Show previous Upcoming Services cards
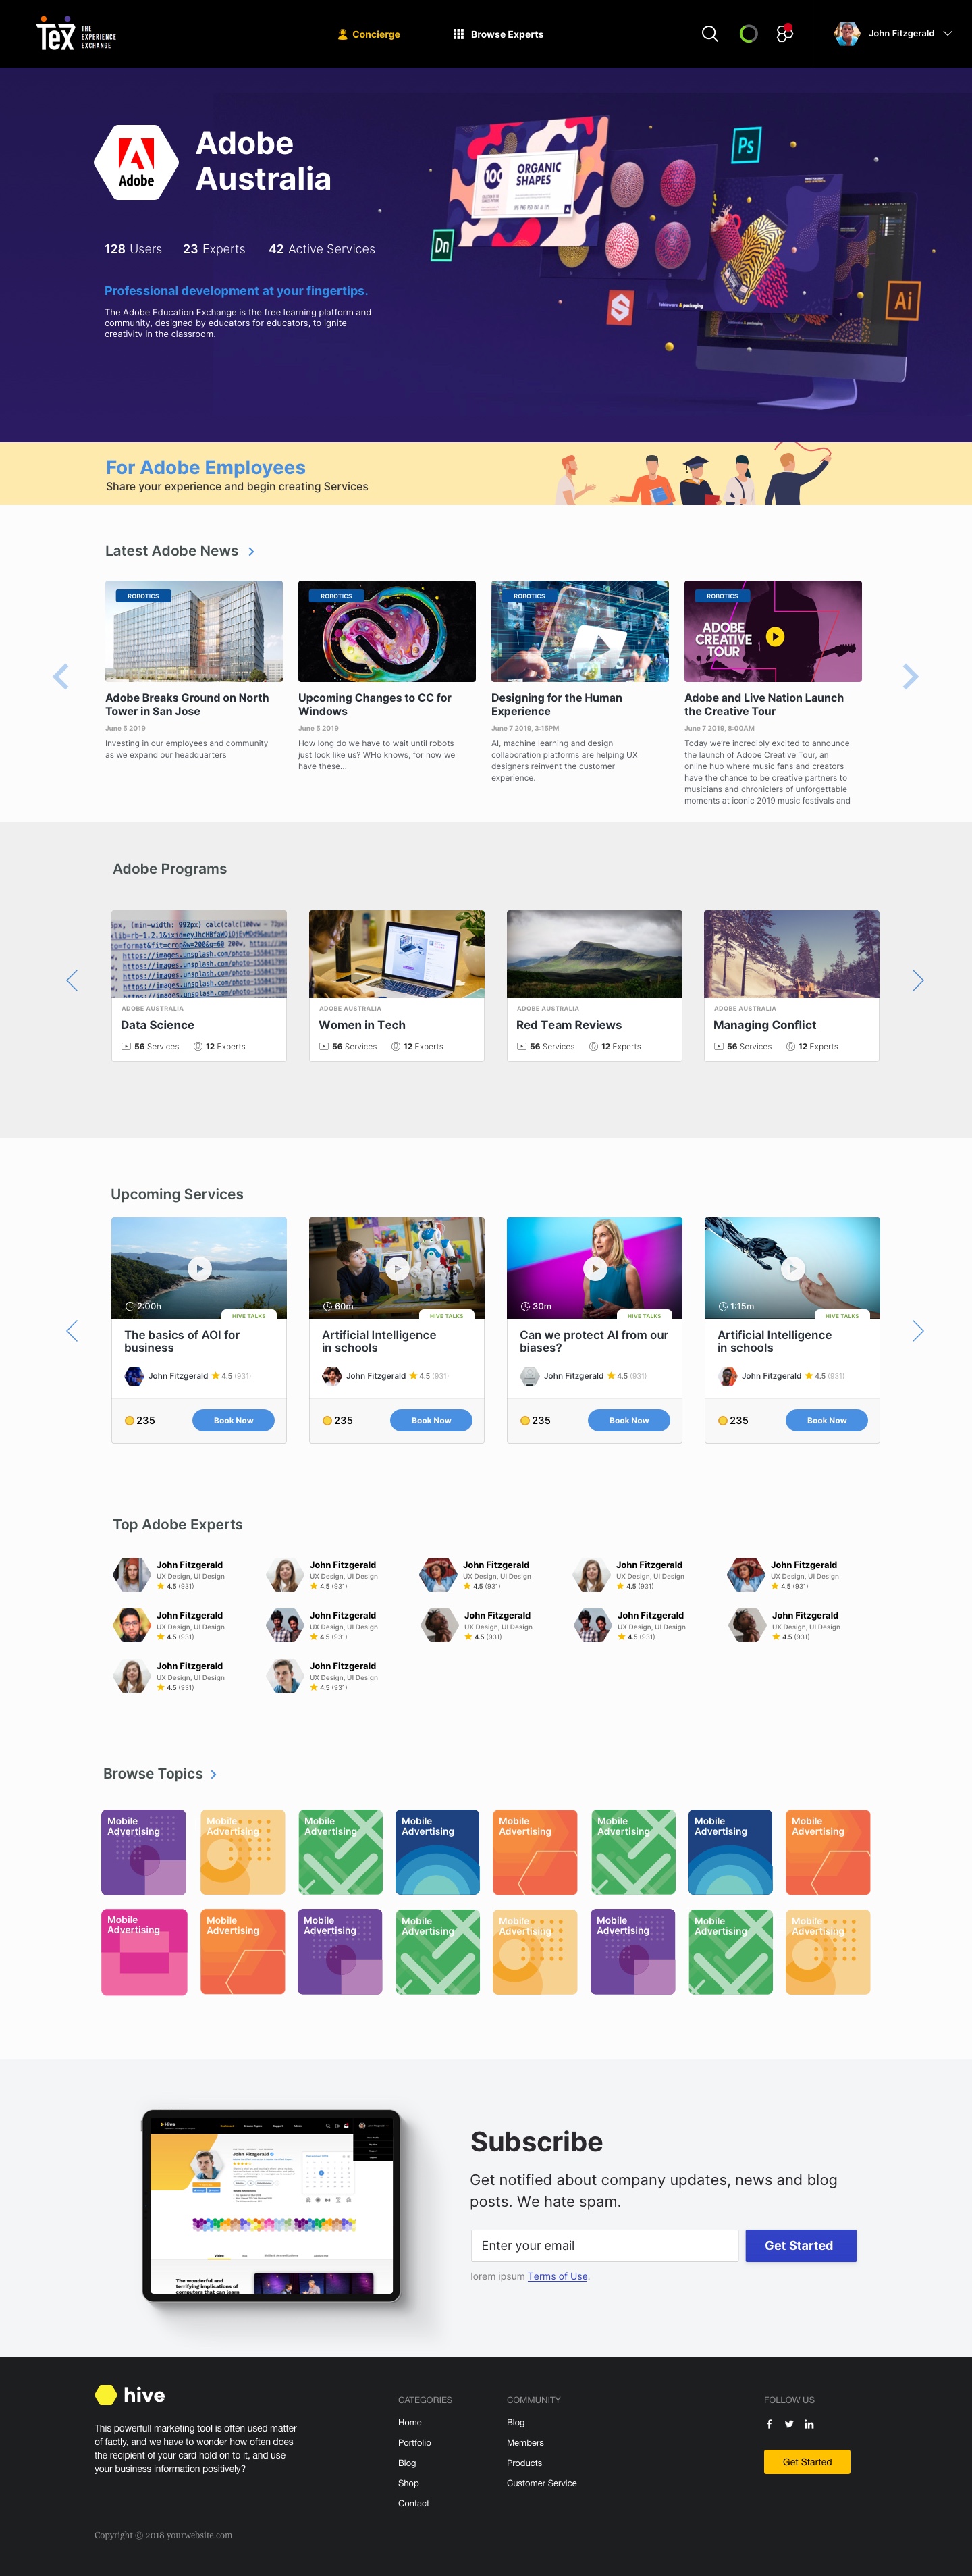 [72, 1331]
